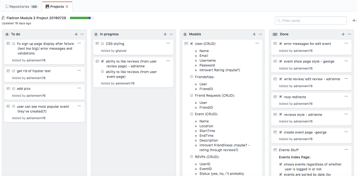Add a card to the In progress column

point(165,34)
